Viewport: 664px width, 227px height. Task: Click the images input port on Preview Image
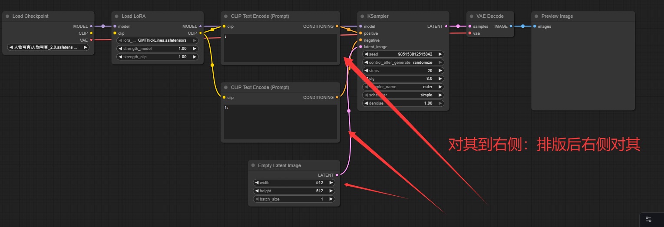tap(535, 26)
